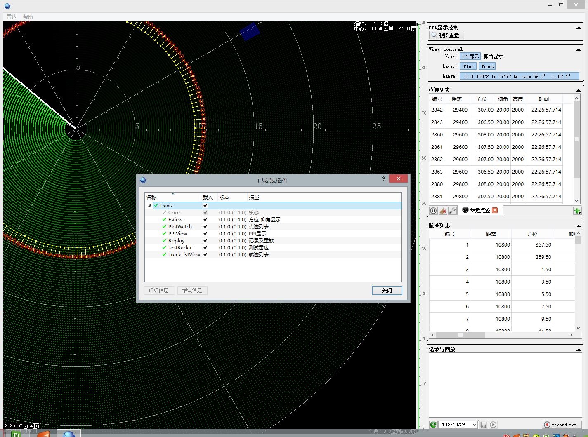The image size is (588, 437).
Task: Click the green check beside TrackListView
Action: 164,255
